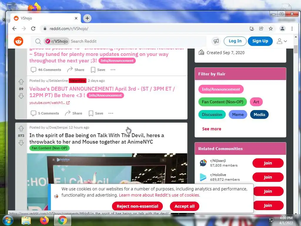This screenshot has height=226, width=301.
Task: Accept all cookies
Action: pos(185,206)
